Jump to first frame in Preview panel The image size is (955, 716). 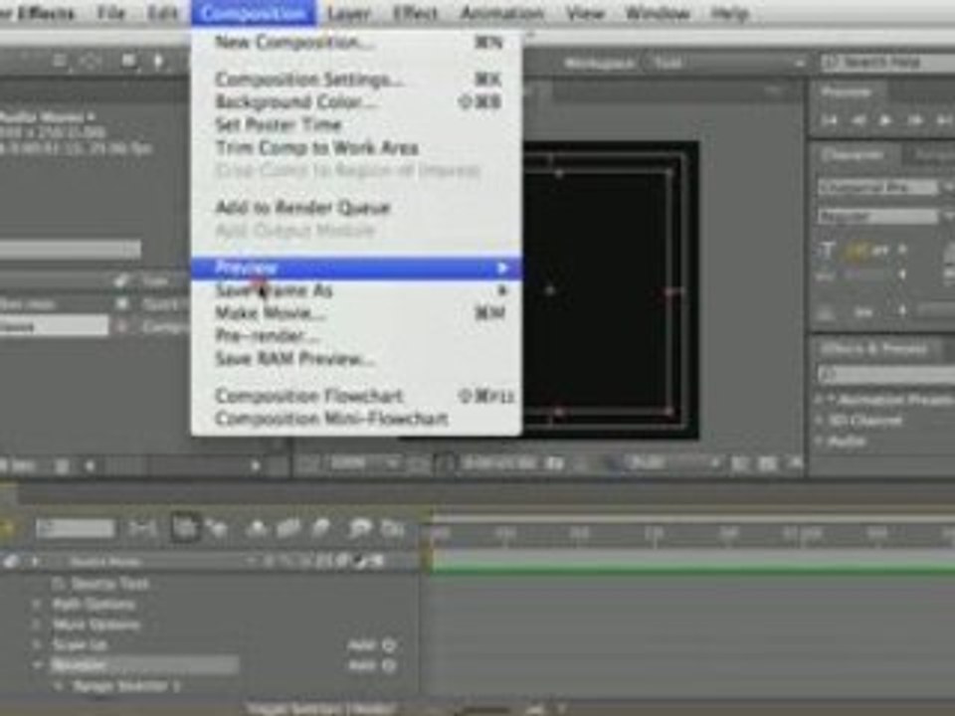[x=829, y=120]
